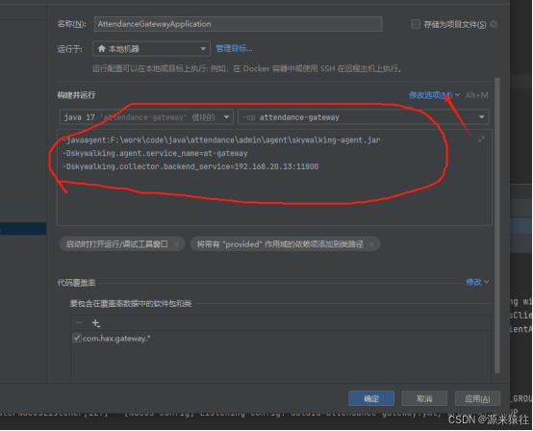Click the -Dskywalking.collector.backend_service line
Viewport: 533px width, 431px height.
190,166
